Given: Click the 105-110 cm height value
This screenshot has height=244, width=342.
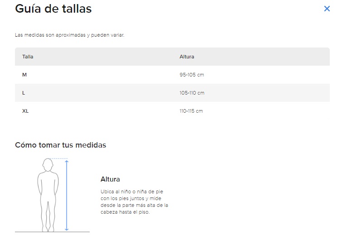Looking at the screenshot, I should pos(192,93).
